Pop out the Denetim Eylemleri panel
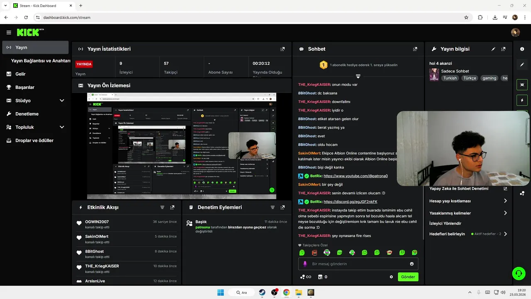The width and height of the screenshot is (531, 299). click(x=283, y=207)
